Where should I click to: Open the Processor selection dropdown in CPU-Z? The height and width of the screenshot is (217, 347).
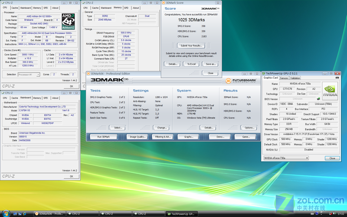pyautogui.click(x=29, y=75)
